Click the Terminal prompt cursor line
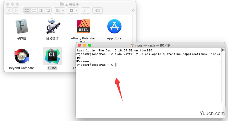Image resolution: width=228 pixels, height=121 pixels. coord(115,65)
